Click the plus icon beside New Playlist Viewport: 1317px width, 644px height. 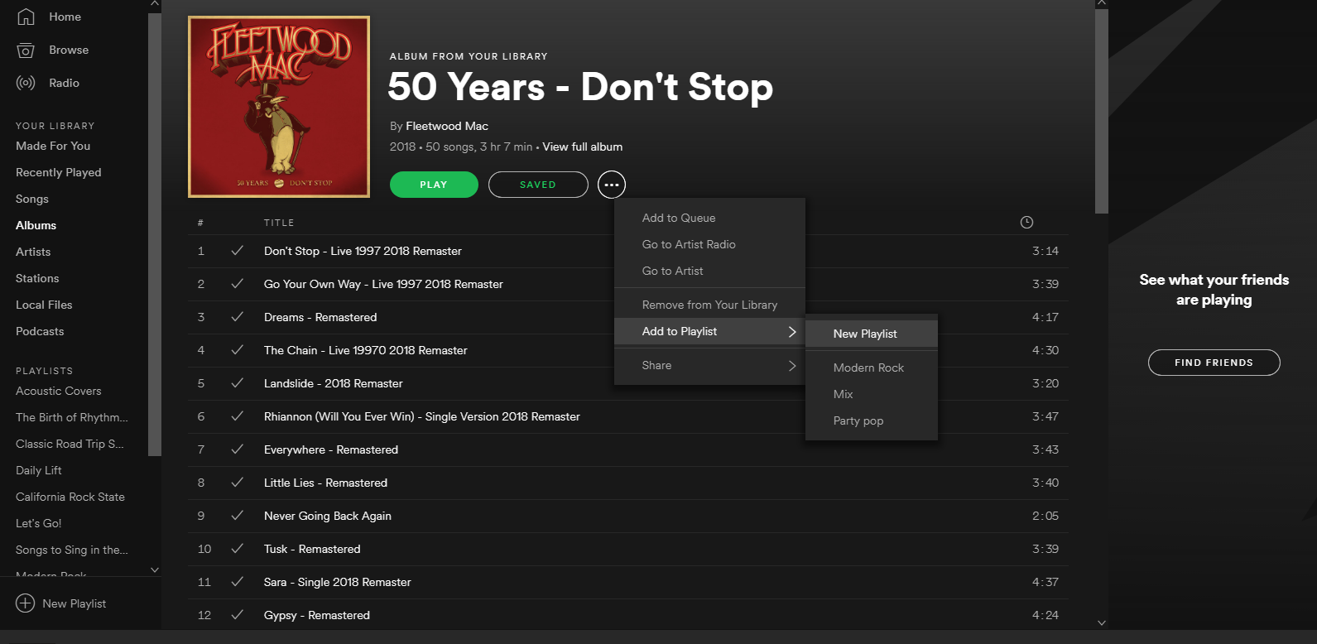pos(26,603)
